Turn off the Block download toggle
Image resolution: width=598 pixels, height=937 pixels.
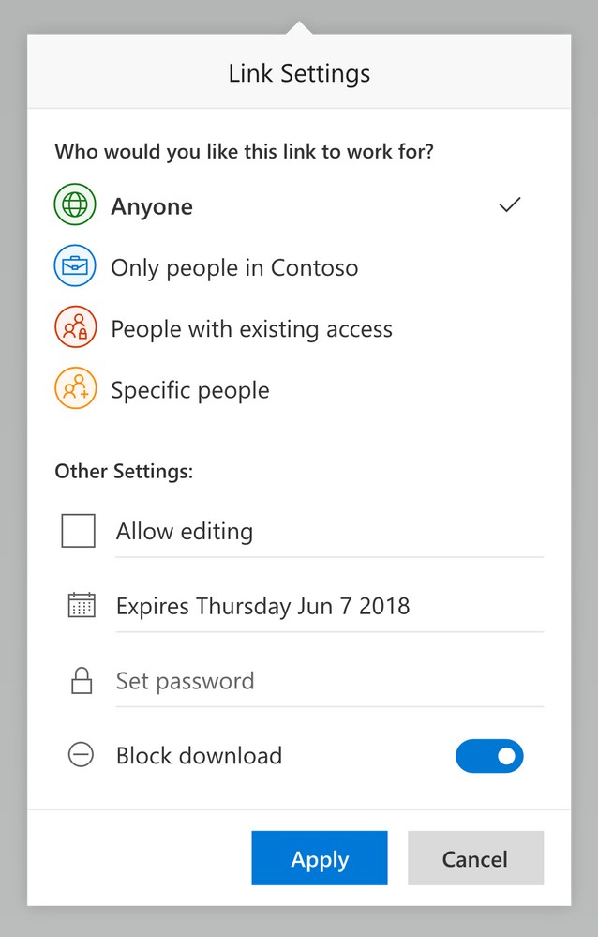click(x=489, y=756)
